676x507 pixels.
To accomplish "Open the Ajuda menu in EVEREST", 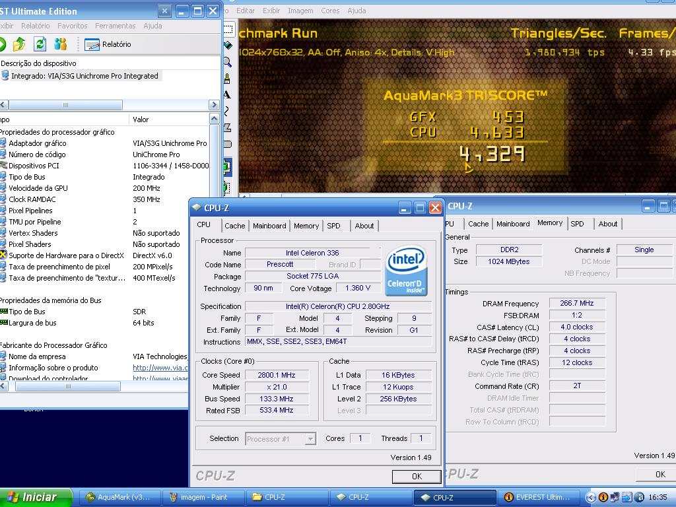I will [152, 26].
